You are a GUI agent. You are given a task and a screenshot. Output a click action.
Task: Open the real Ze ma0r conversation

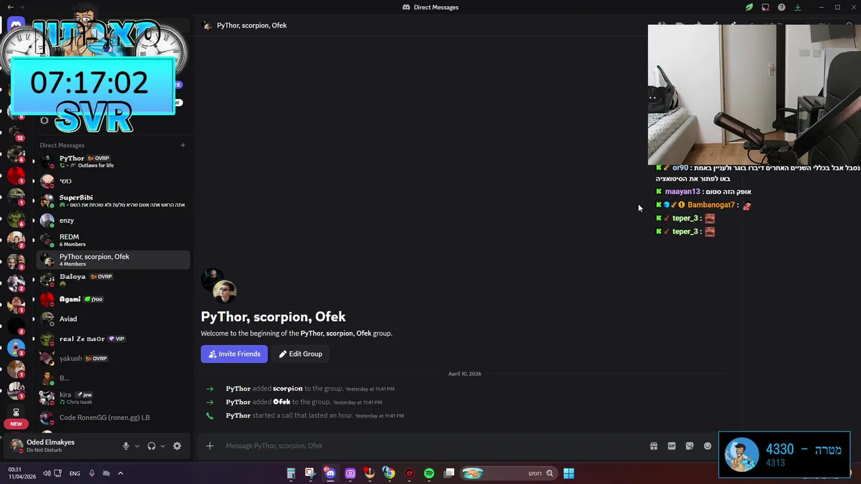(x=113, y=339)
